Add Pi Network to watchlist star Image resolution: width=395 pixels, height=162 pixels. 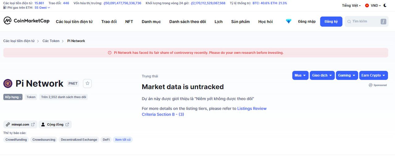click(x=87, y=83)
